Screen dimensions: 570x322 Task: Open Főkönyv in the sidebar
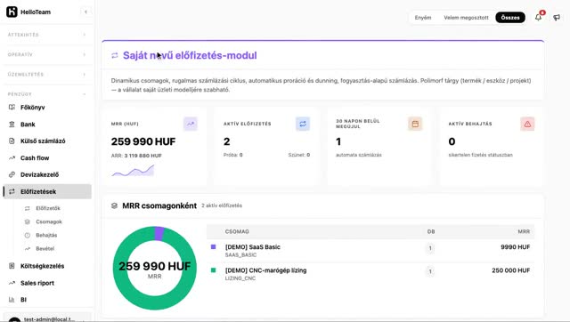click(47, 107)
